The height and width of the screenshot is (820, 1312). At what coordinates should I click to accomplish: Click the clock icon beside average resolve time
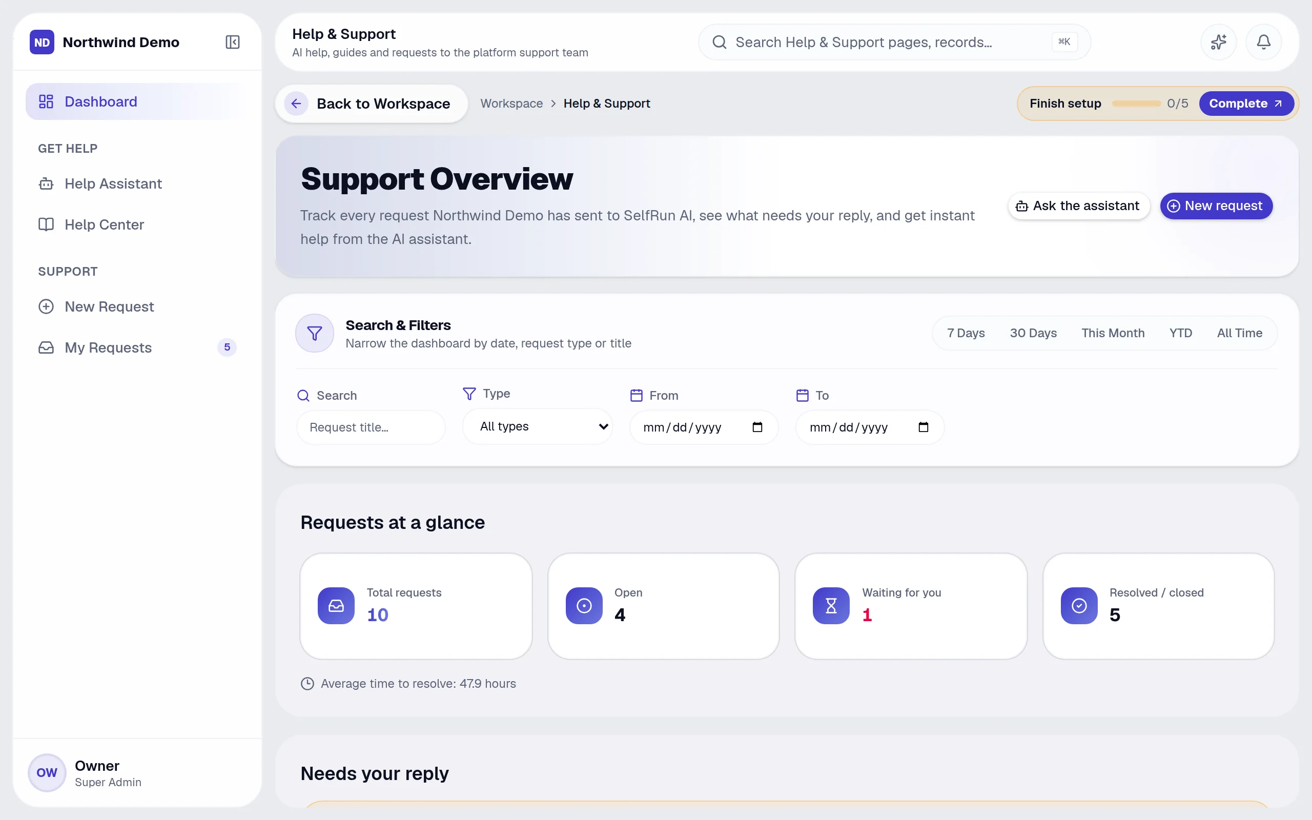[307, 683]
